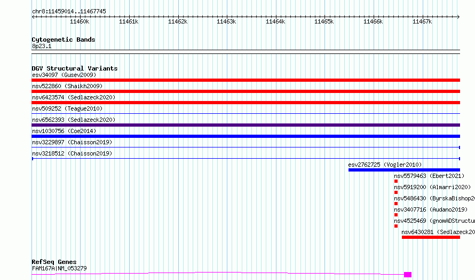The width and height of the screenshot is (475, 280).
Task: Open the nsv509252 (Teague2010) variant label
Action: [67, 108]
